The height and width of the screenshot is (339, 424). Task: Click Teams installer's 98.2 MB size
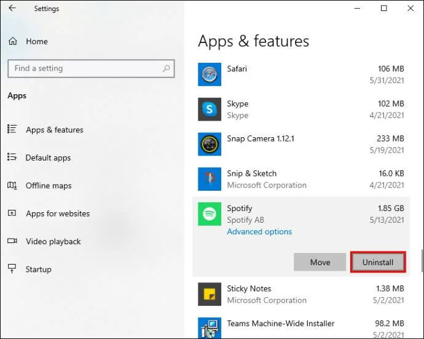390,324
